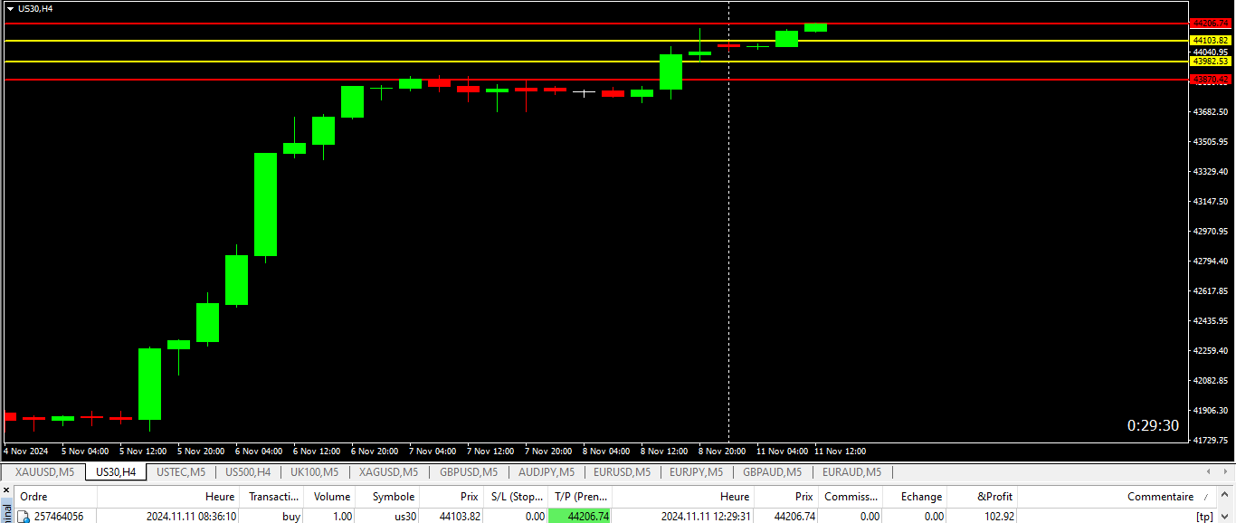This screenshot has height=523, width=1236.
Task: Open the GBPUSD,M5 chart tab
Action: click(x=469, y=472)
